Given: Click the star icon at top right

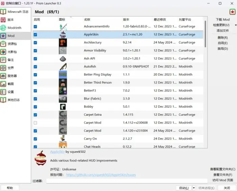Looking at the screenshot, I should (232, 12).
